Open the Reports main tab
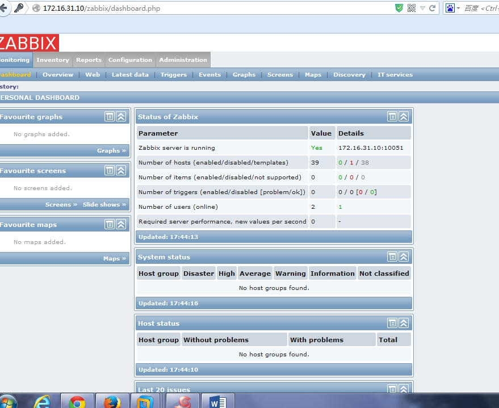Viewport: 499px width, 408px height. (89, 60)
